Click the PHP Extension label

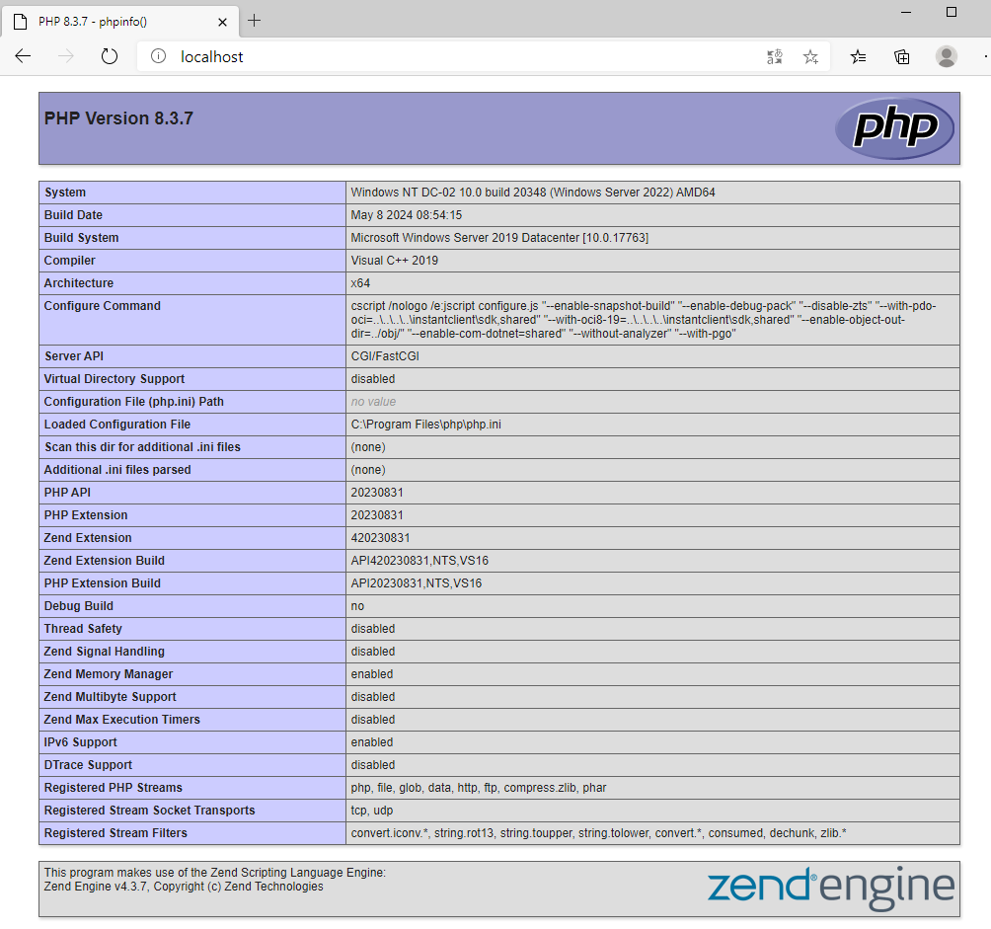(86, 515)
